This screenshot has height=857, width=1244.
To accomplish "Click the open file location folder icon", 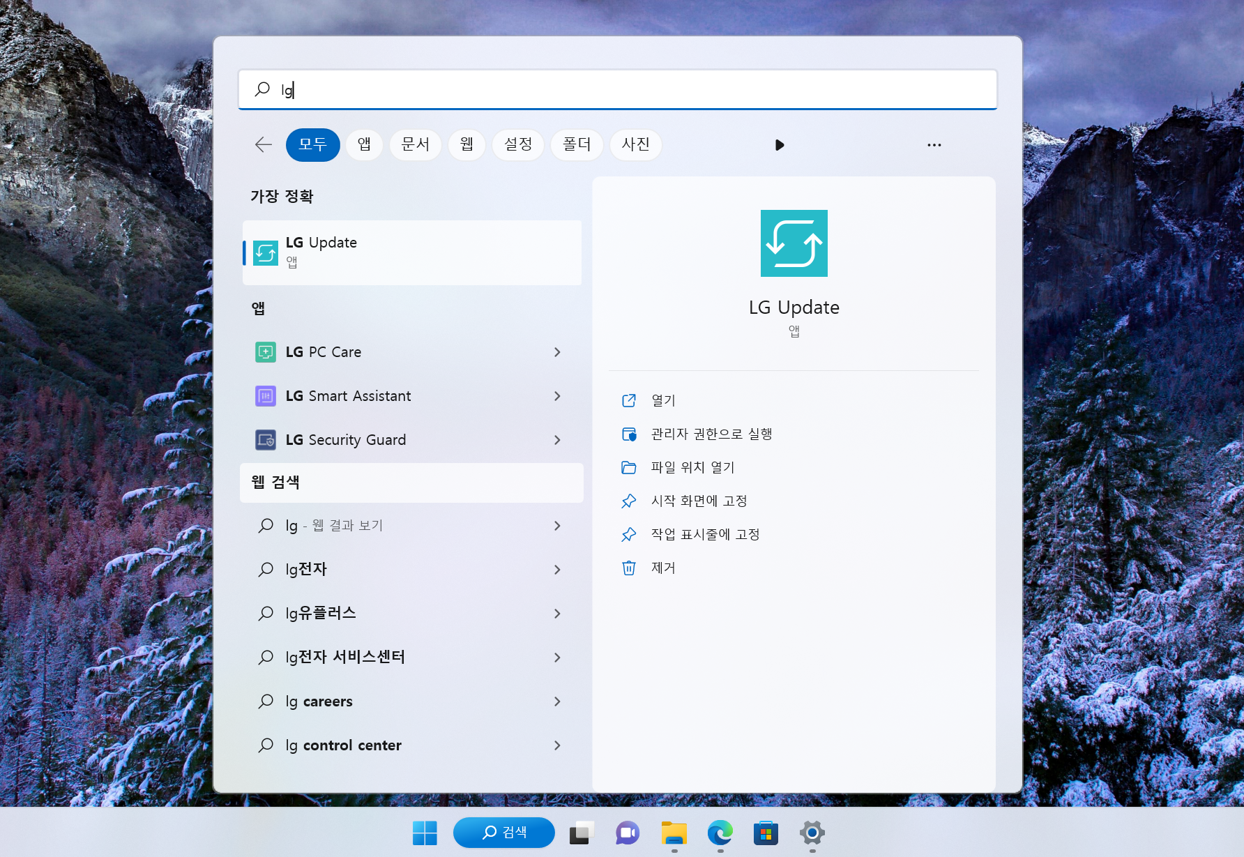I will tap(629, 467).
